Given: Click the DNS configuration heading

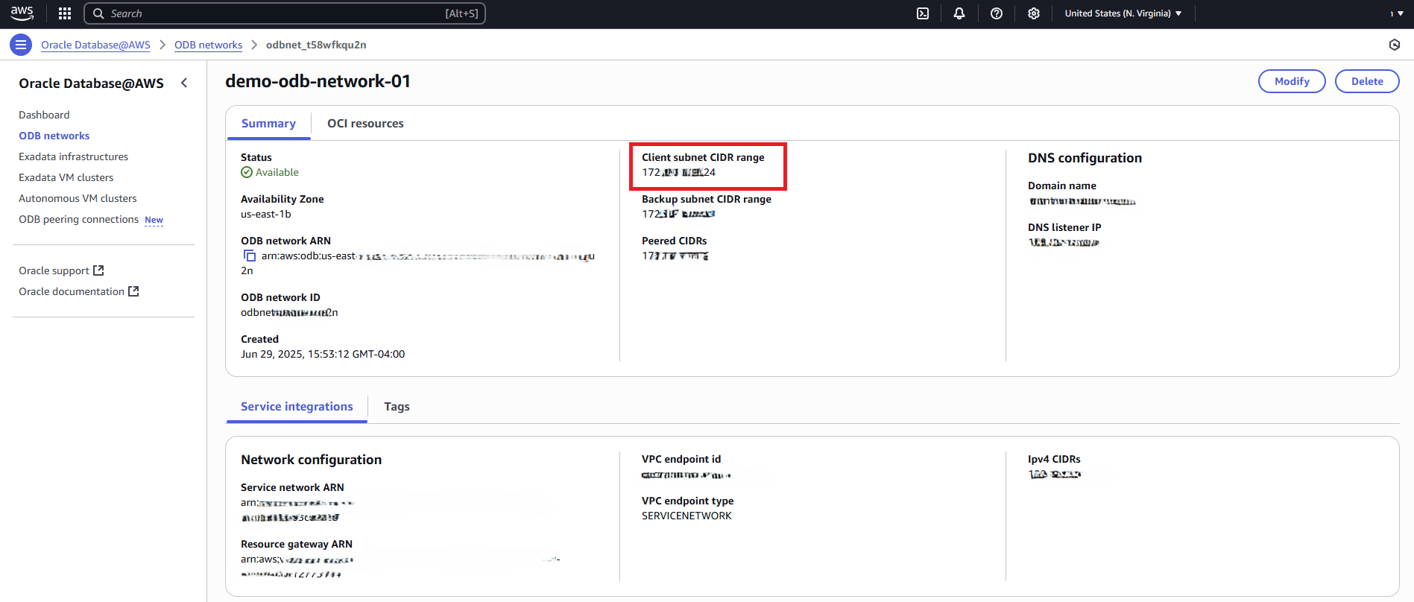Looking at the screenshot, I should [x=1085, y=158].
